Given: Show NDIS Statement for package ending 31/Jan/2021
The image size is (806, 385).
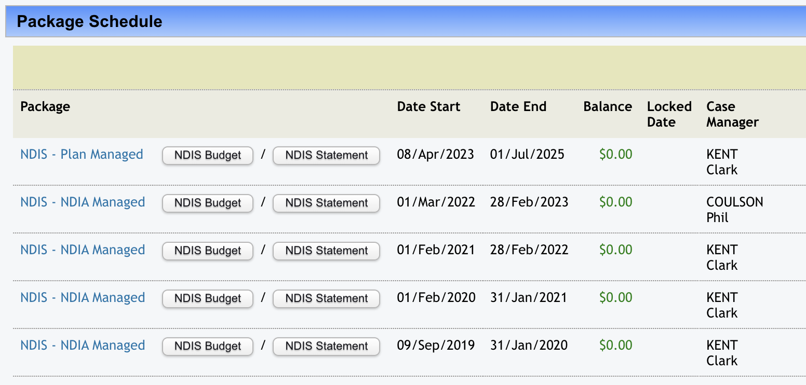Looking at the screenshot, I should [x=326, y=298].
